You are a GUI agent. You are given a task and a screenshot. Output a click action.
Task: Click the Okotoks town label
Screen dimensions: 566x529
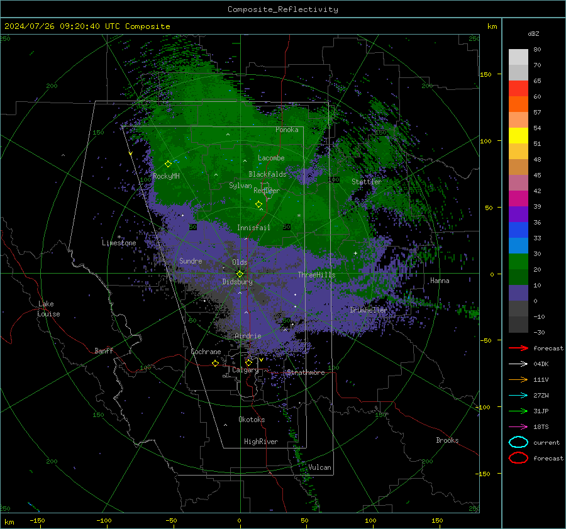[x=252, y=420]
